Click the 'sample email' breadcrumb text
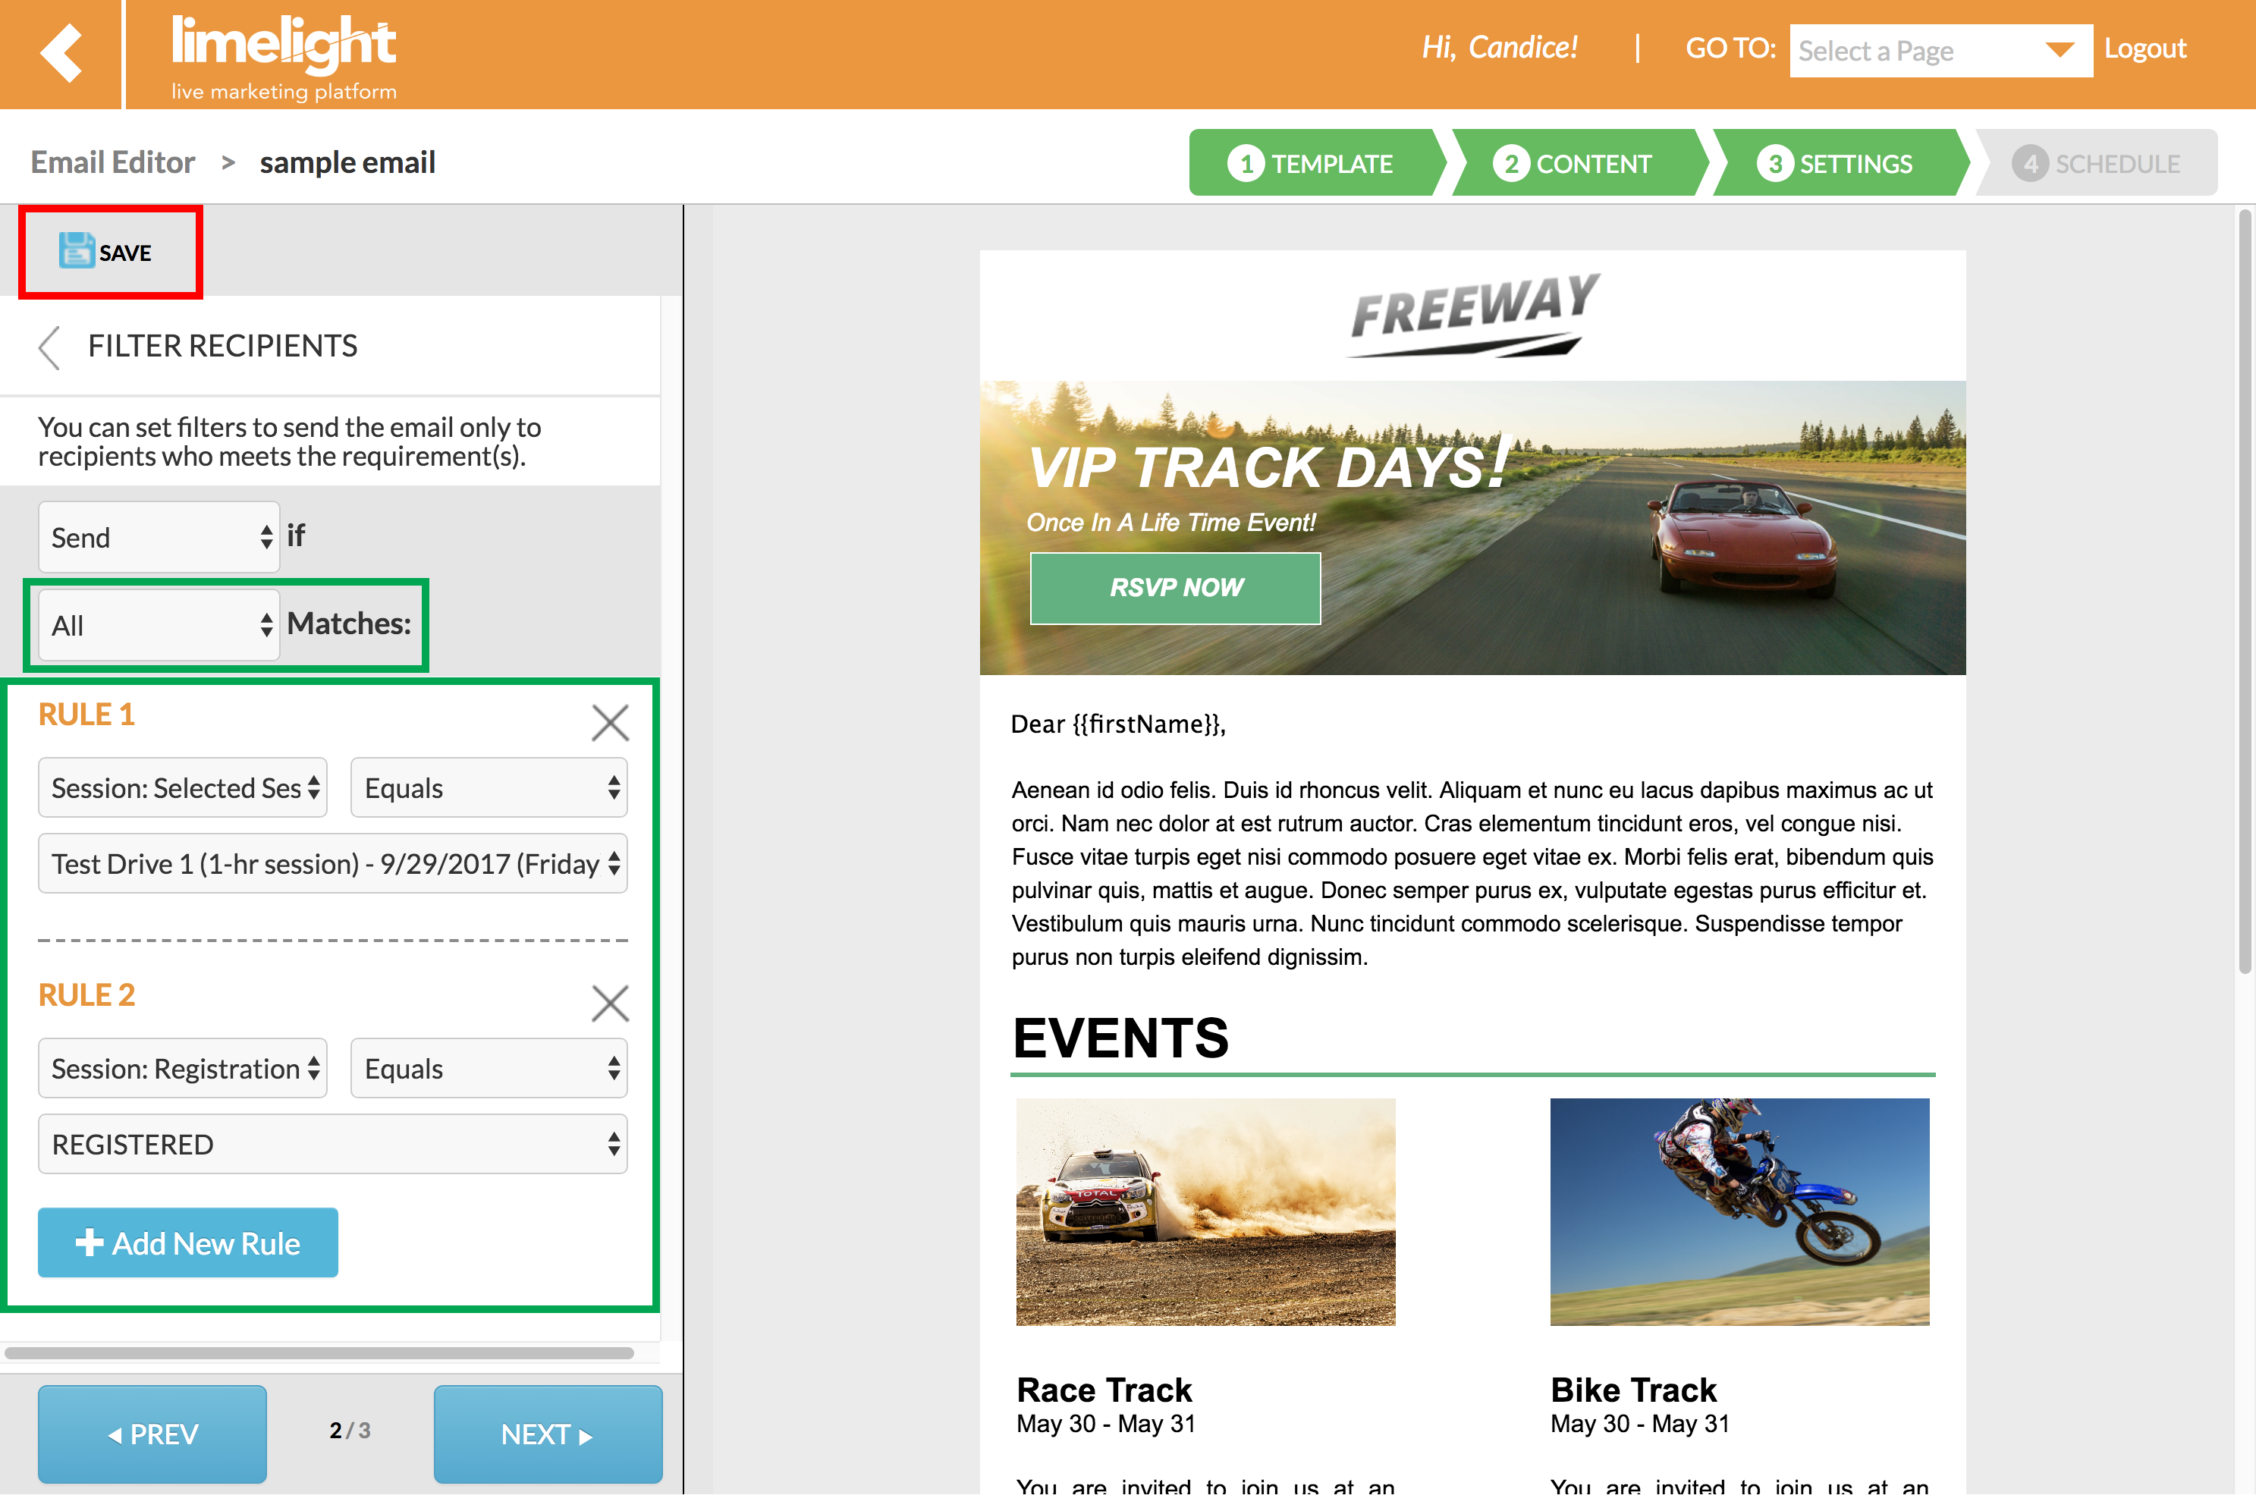 (x=347, y=162)
